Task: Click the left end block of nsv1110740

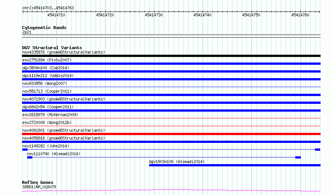Action: point(30,157)
